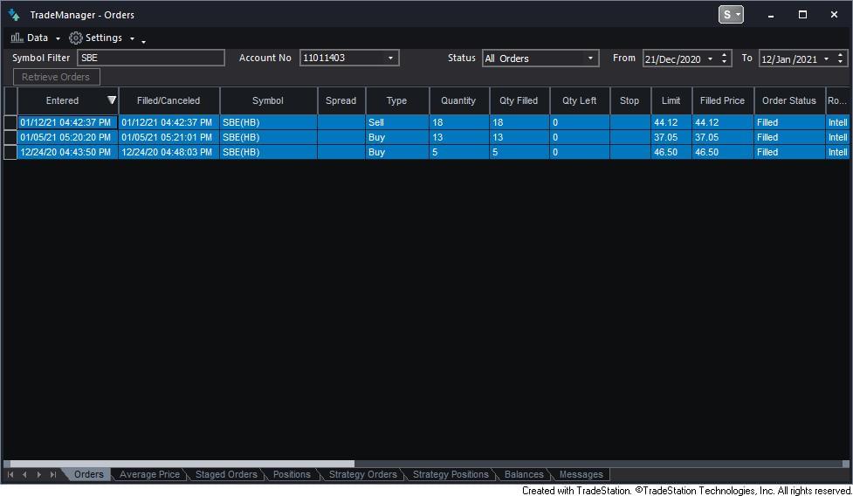Open the Status All Orders dropdown
Screen dimensions: 853x496
(590, 59)
